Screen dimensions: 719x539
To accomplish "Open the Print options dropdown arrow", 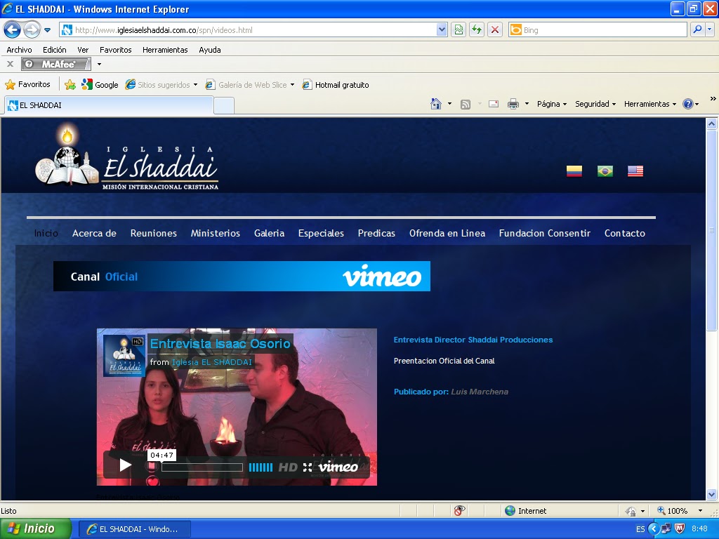I will 527,104.
